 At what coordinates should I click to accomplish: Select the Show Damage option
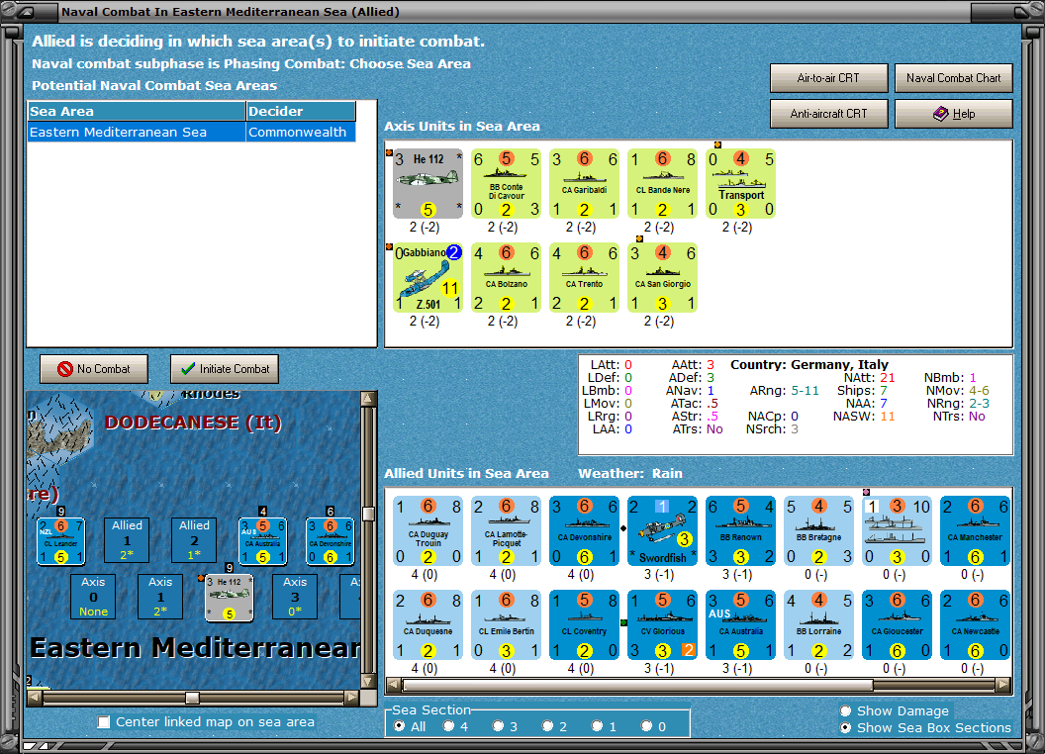(x=846, y=710)
